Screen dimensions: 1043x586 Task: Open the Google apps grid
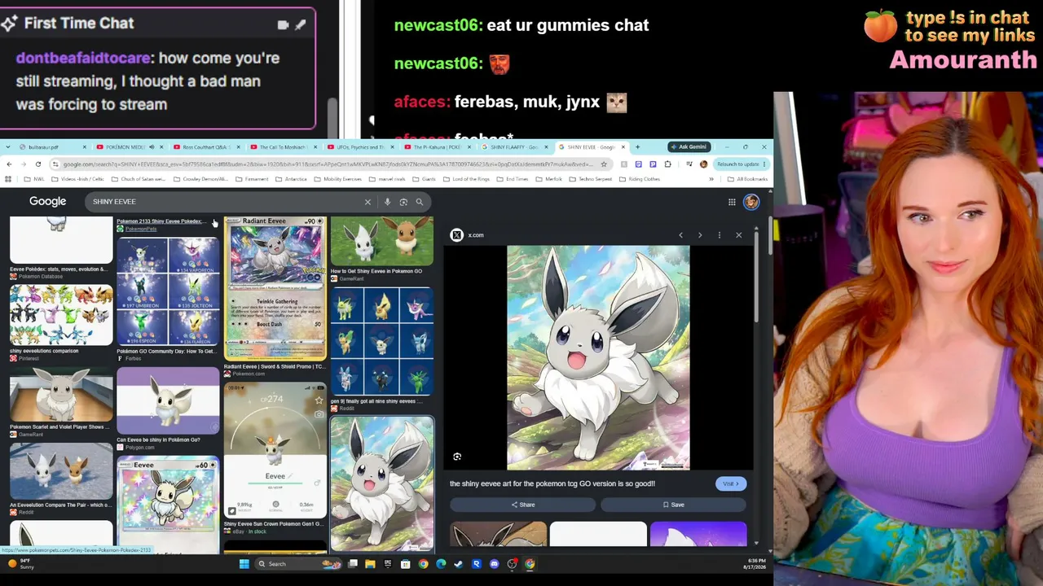pos(732,202)
